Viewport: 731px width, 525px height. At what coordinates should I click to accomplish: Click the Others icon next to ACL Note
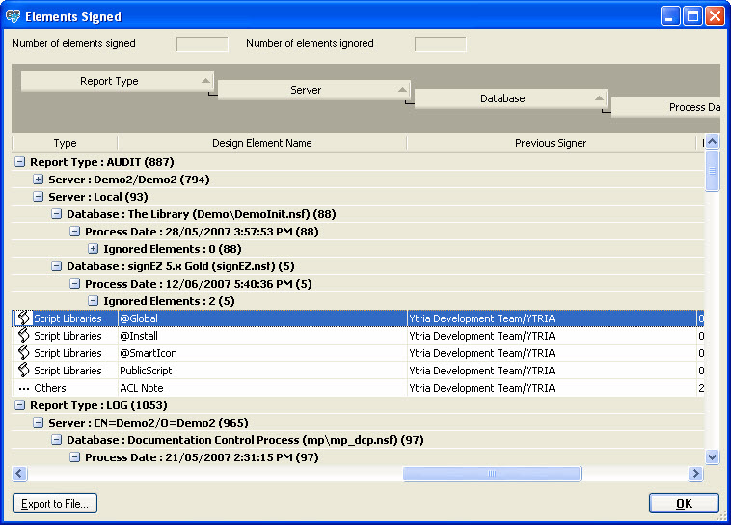click(24, 388)
